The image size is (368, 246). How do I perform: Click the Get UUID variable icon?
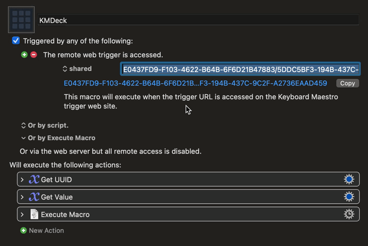[x=34, y=179]
